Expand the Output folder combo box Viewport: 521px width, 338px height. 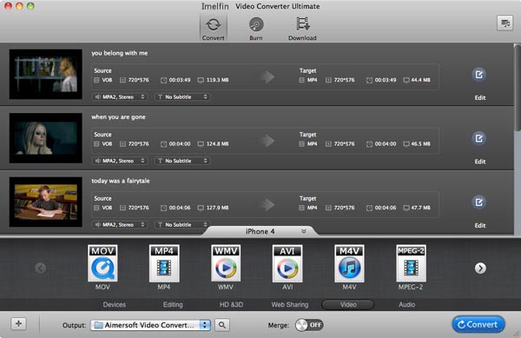point(150,325)
